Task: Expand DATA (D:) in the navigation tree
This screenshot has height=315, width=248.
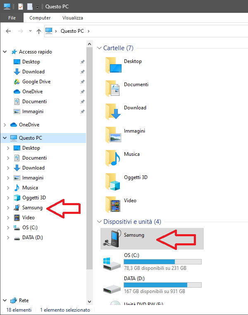Action: coord(8,237)
